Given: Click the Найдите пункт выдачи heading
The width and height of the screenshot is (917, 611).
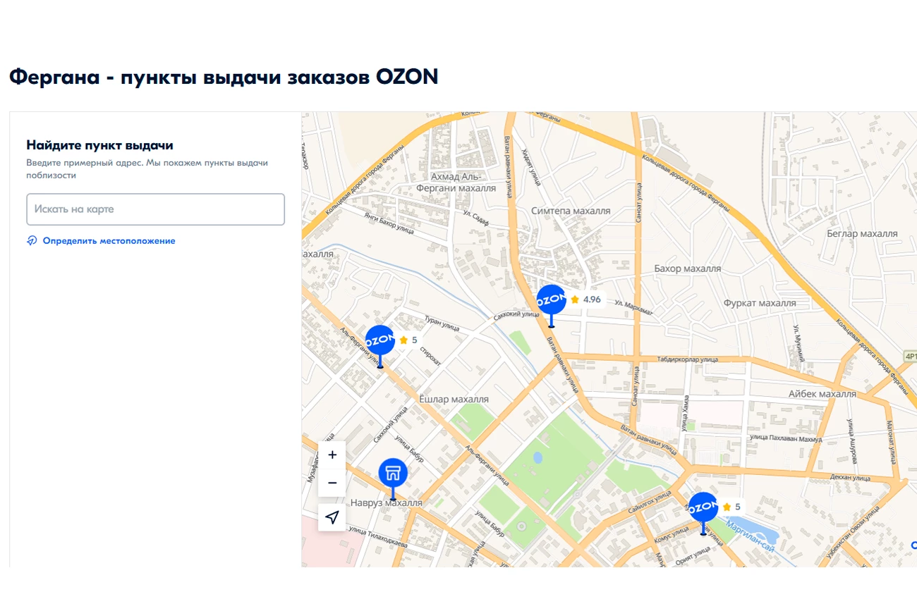Looking at the screenshot, I should click(x=99, y=145).
